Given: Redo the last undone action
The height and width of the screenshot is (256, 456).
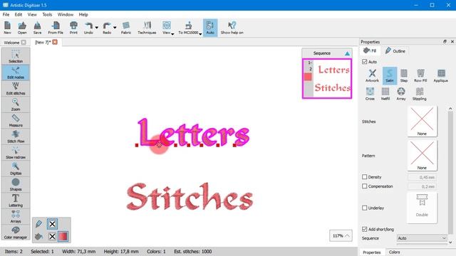Looking at the screenshot, I should click(x=107, y=28).
